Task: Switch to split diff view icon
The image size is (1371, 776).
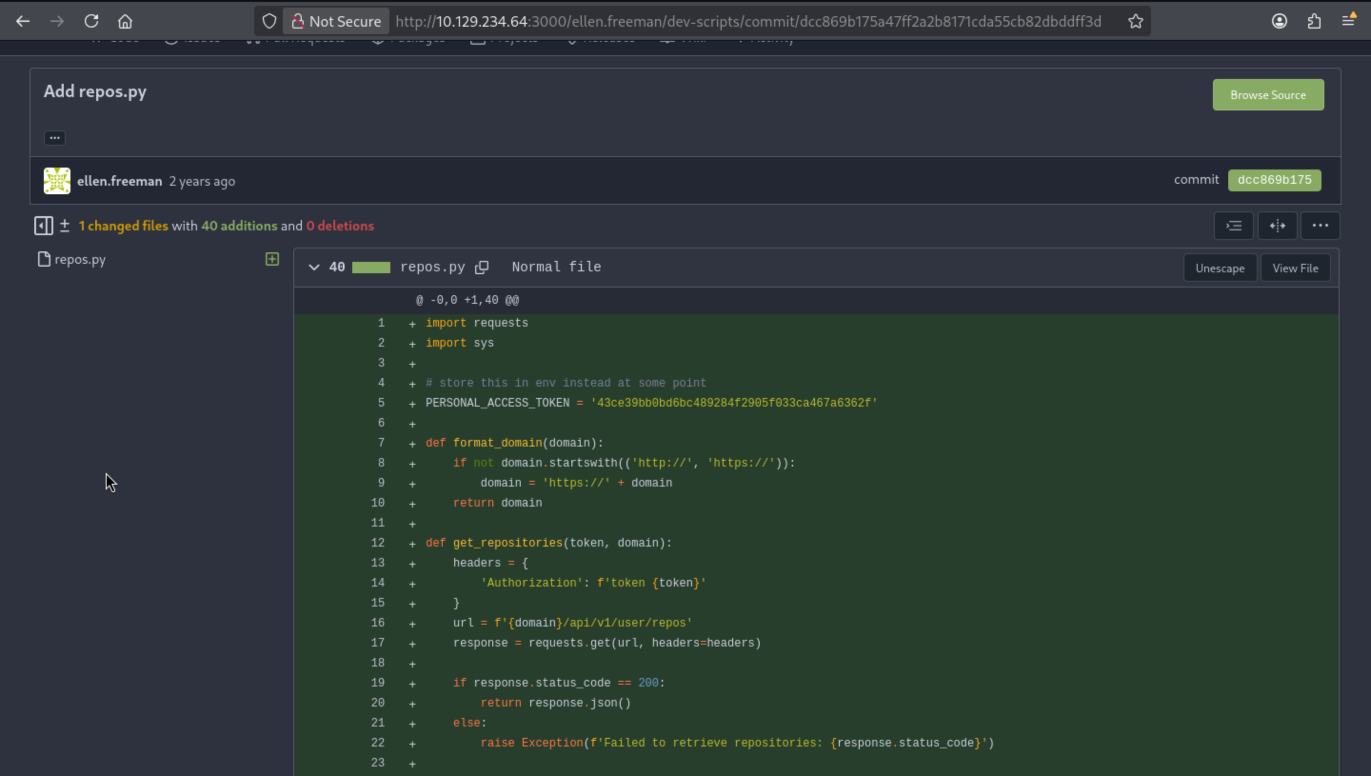Action: (x=1277, y=226)
